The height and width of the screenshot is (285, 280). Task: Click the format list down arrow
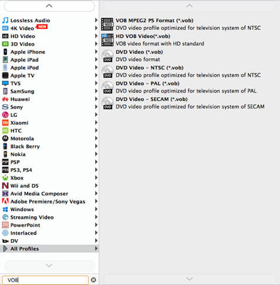(x=189, y=279)
